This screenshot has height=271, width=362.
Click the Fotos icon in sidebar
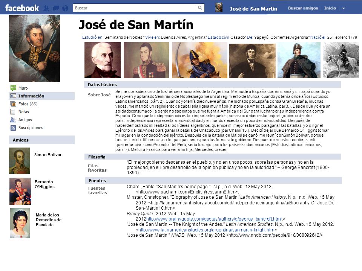pos(13,104)
